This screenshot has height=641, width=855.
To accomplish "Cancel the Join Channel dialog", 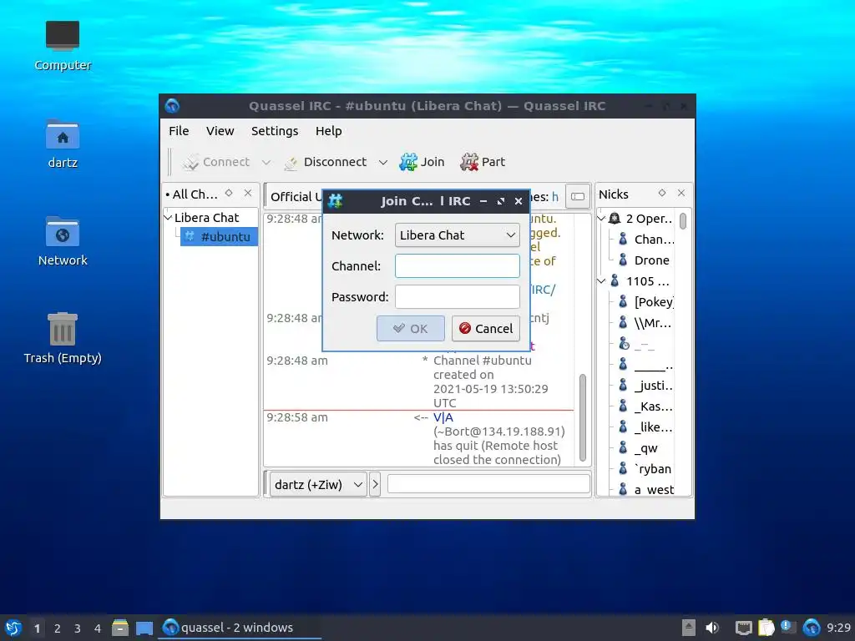I will [x=486, y=329].
